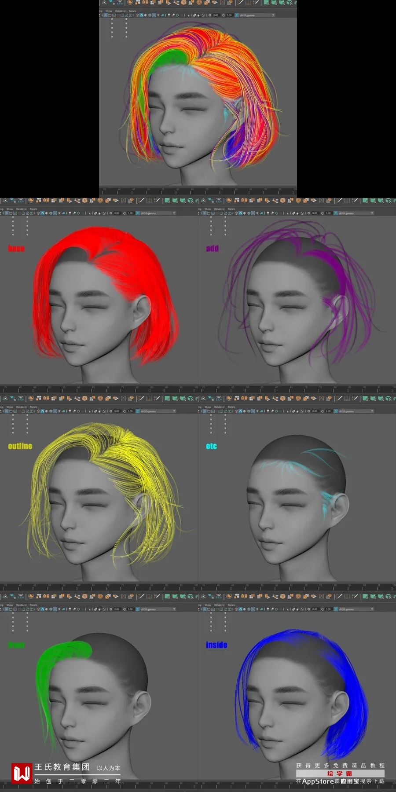Click the blue 'inside' label
This screenshot has height=792, width=396.
click(x=216, y=645)
